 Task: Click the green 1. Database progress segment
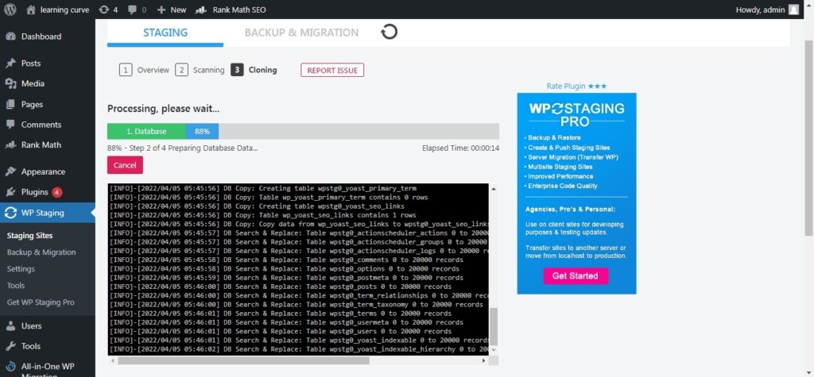click(146, 131)
